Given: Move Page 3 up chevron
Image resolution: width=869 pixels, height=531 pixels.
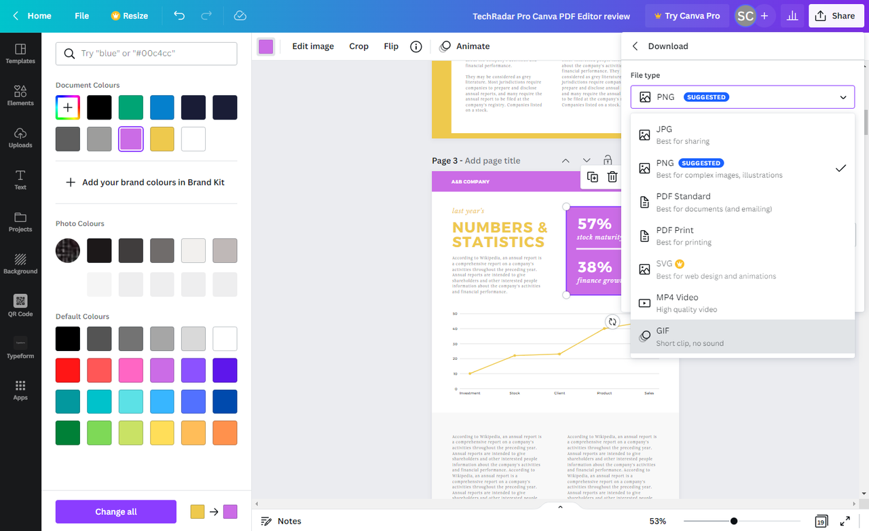Looking at the screenshot, I should tap(566, 160).
